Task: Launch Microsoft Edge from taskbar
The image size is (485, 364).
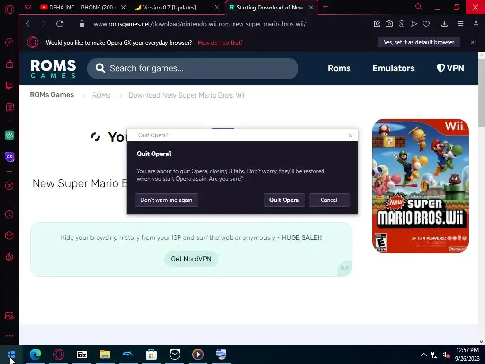Action: tap(35, 355)
